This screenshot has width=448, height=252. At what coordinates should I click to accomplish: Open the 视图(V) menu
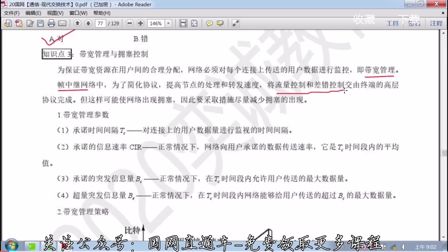pos(55,13)
